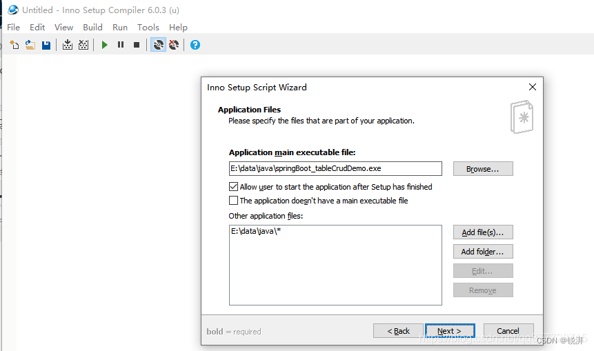The image size is (594, 351).
Task: Open the Build menu
Action: point(93,28)
